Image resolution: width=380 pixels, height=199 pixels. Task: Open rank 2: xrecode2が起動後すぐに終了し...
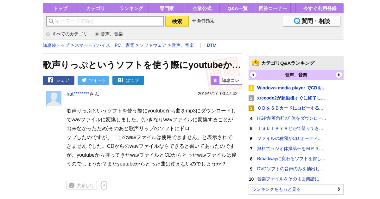click(291, 98)
